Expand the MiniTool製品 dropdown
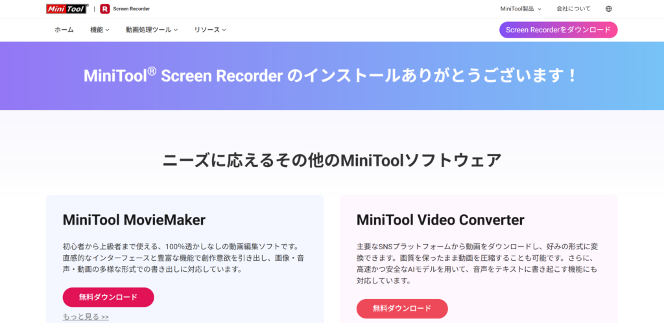Screen dimensions: 664x323 pos(521,9)
